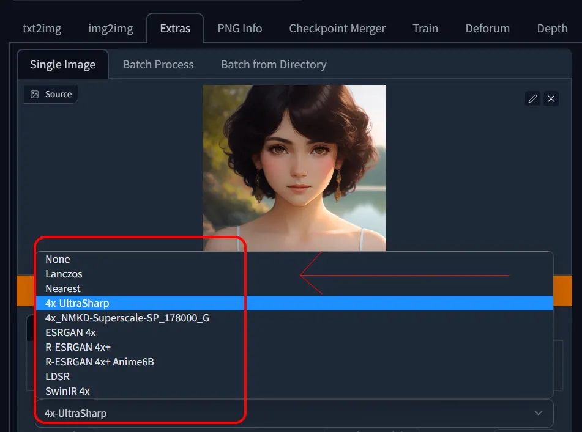Choose None in upscaler list
The width and height of the screenshot is (582, 432).
click(x=295, y=259)
